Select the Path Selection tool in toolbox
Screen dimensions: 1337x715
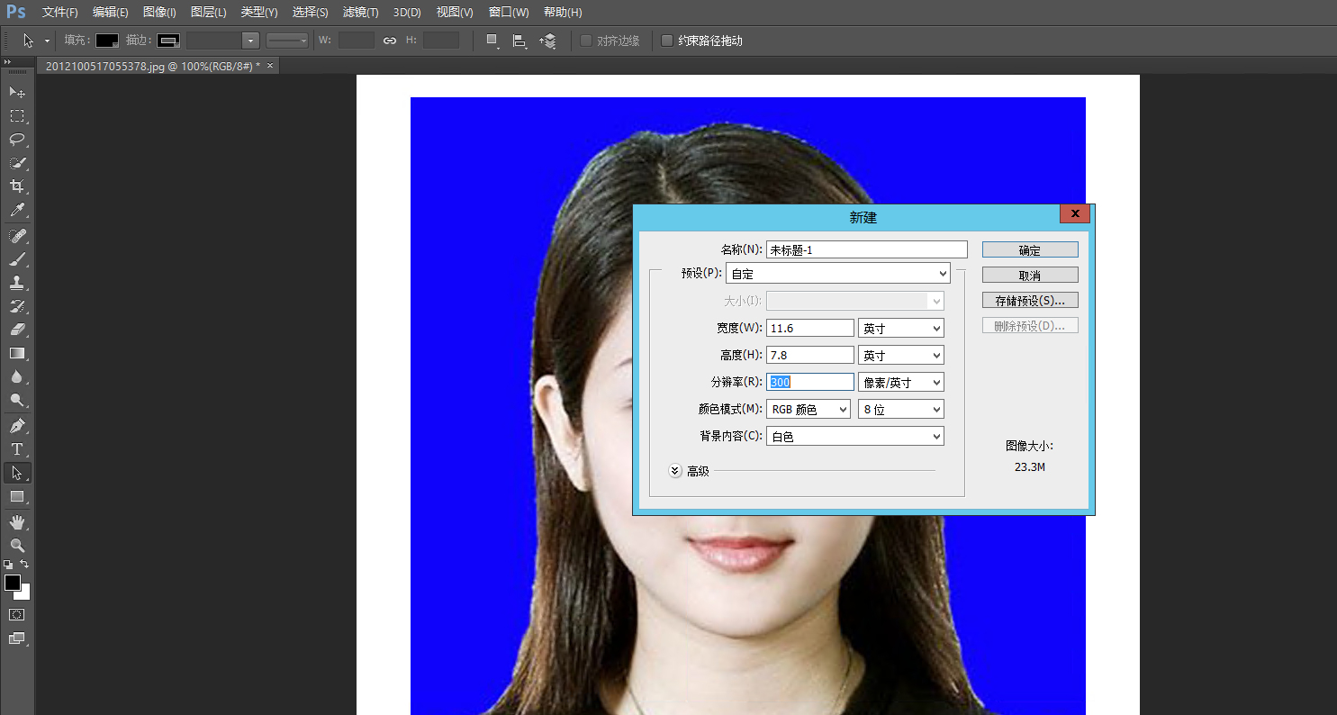click(17, 473)
